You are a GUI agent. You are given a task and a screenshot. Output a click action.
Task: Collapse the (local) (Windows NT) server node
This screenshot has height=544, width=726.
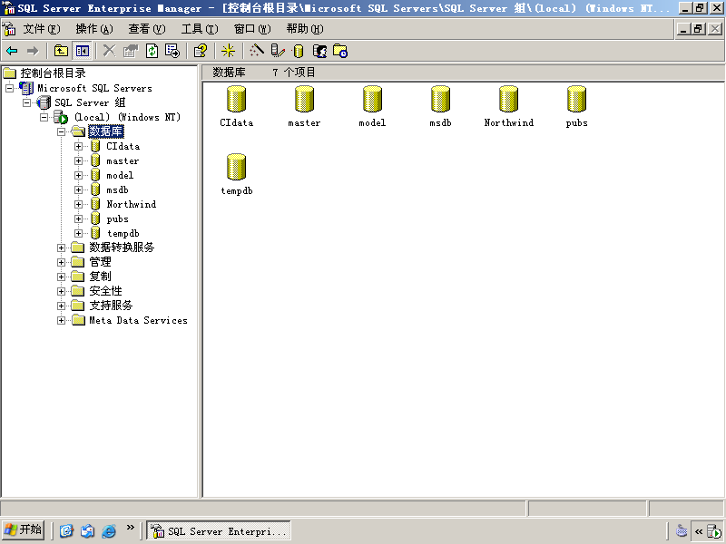44,117
